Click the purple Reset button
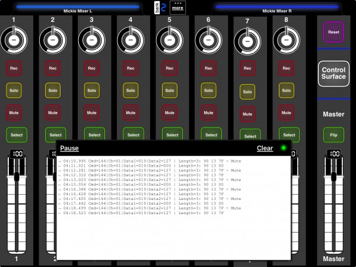This screenshot has width=356, height=267. (333, 32)
